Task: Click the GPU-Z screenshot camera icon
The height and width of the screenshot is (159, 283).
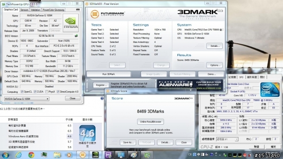Action: click(x=78, y=9)
